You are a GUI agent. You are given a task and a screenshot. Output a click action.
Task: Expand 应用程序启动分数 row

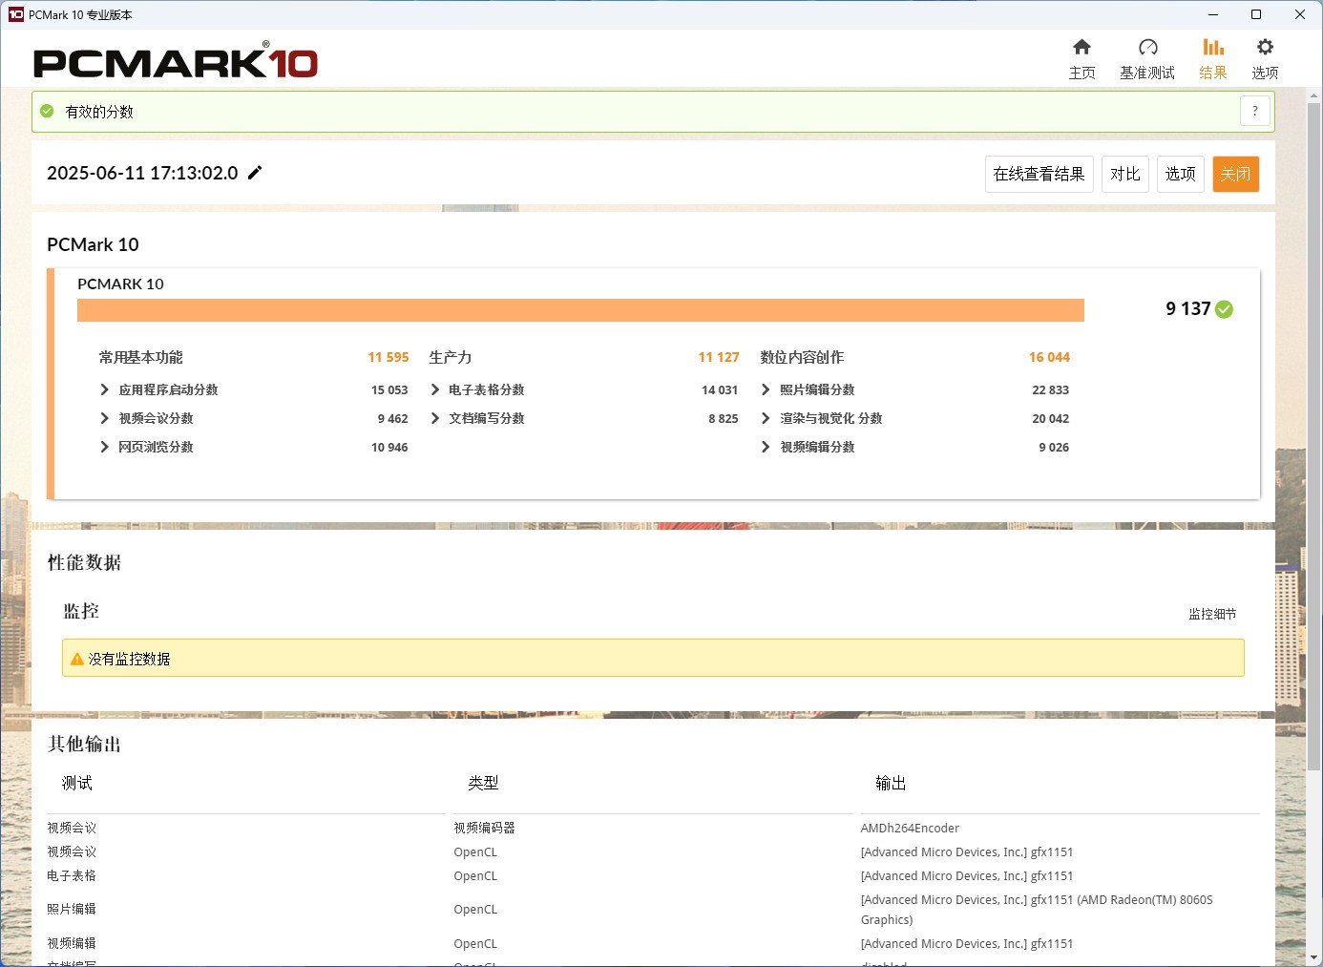coord(105,389)
